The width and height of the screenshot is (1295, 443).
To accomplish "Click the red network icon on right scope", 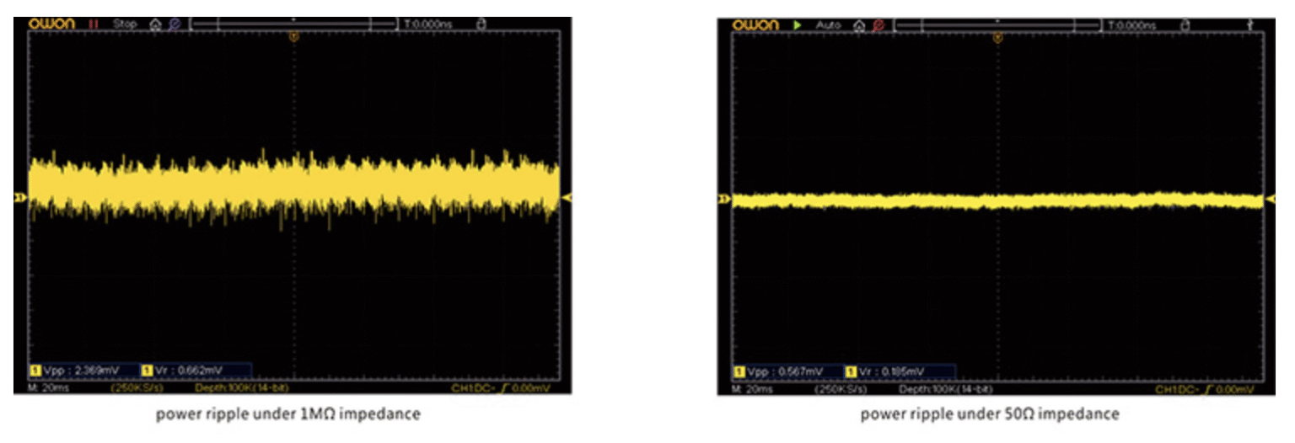I will (879, 25).
